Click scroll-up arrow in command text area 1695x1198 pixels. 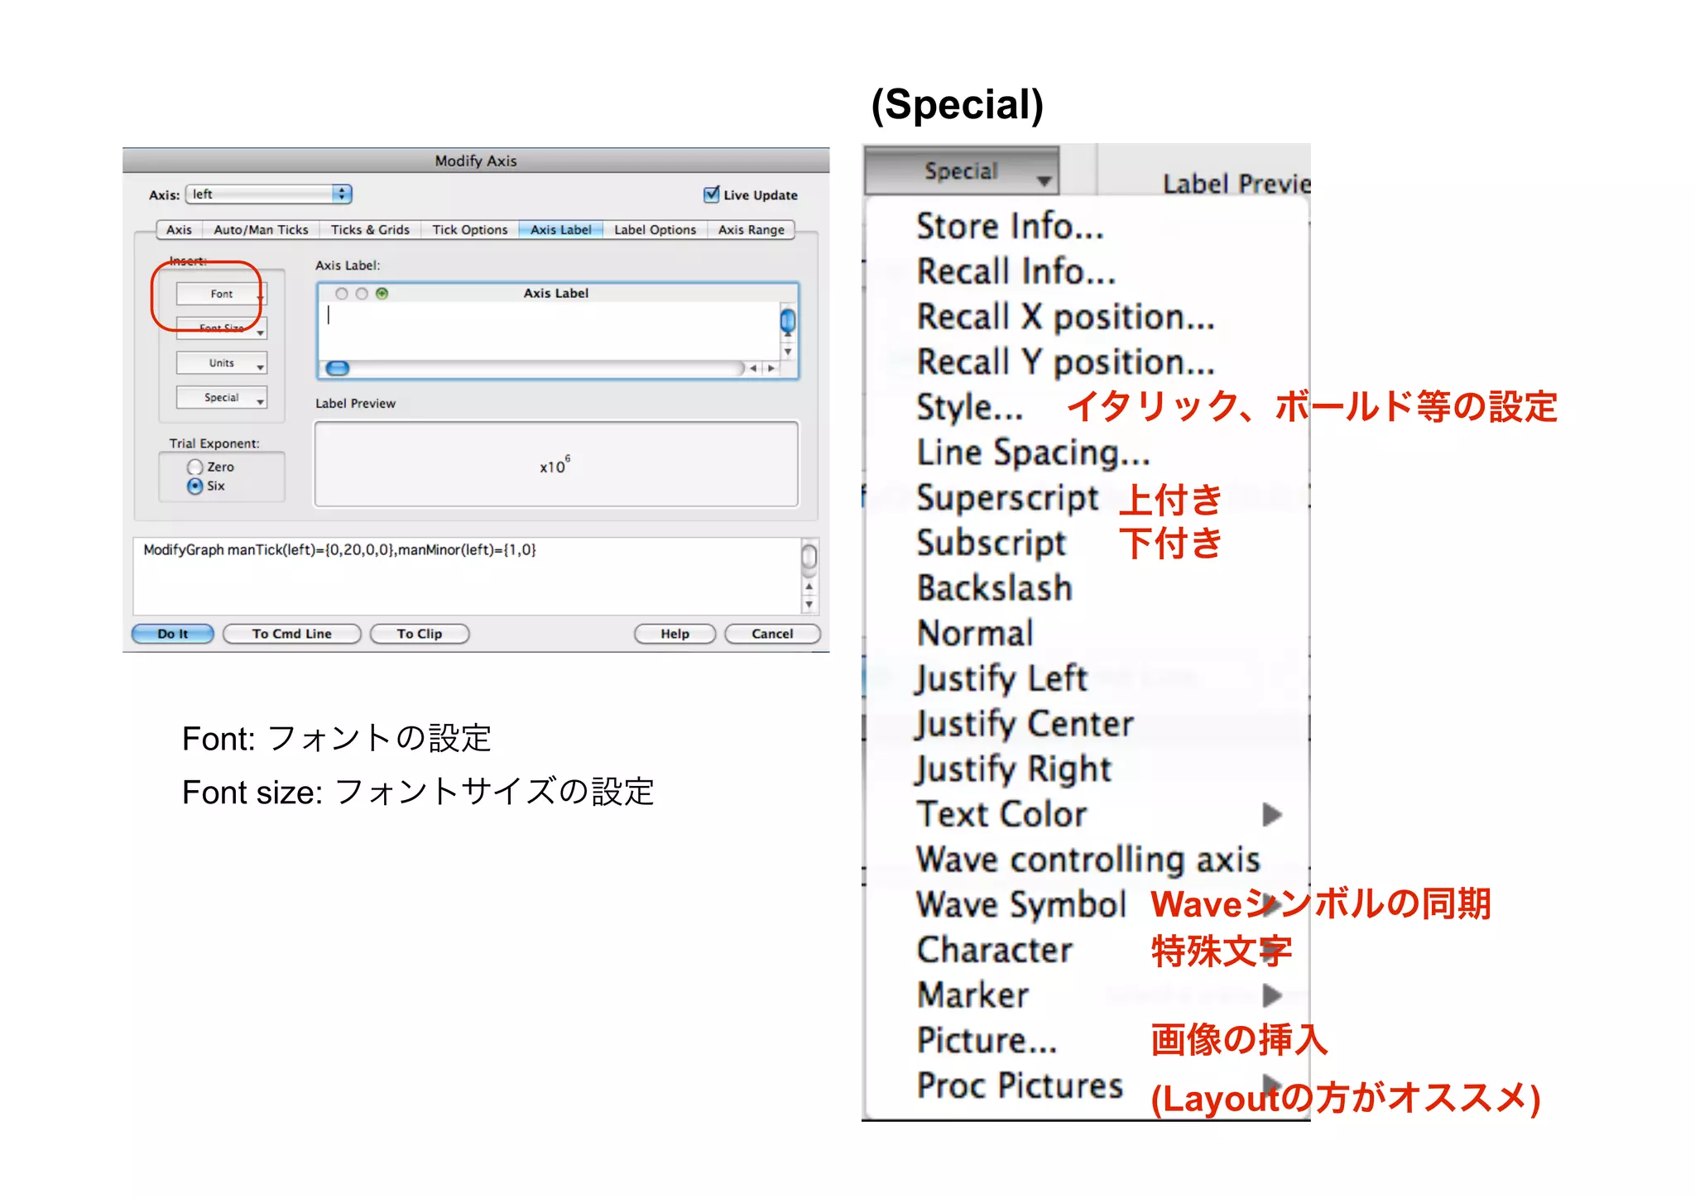pyautogui.click(x=809, y=587)
